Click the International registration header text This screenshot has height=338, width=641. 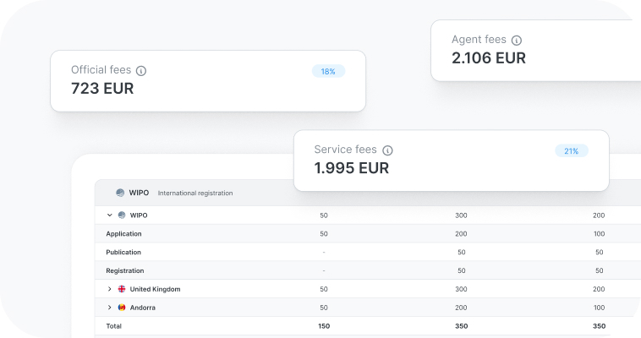click(x=194, y=194)
